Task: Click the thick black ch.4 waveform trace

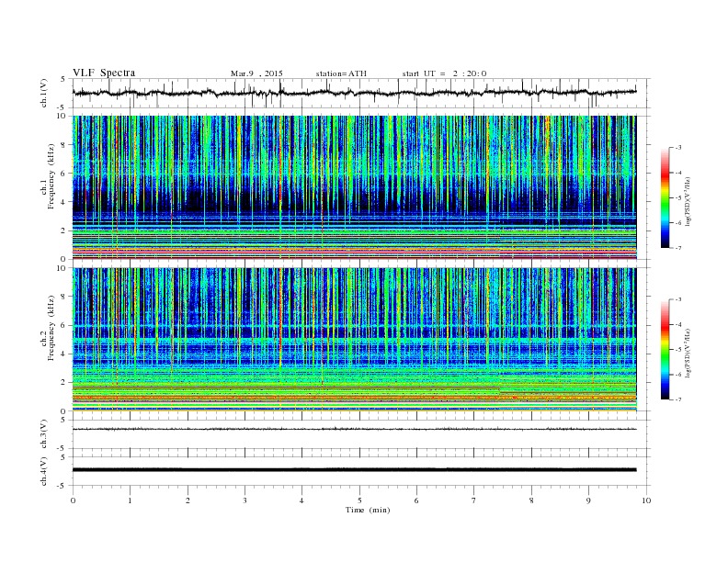Action: point(354,470)
